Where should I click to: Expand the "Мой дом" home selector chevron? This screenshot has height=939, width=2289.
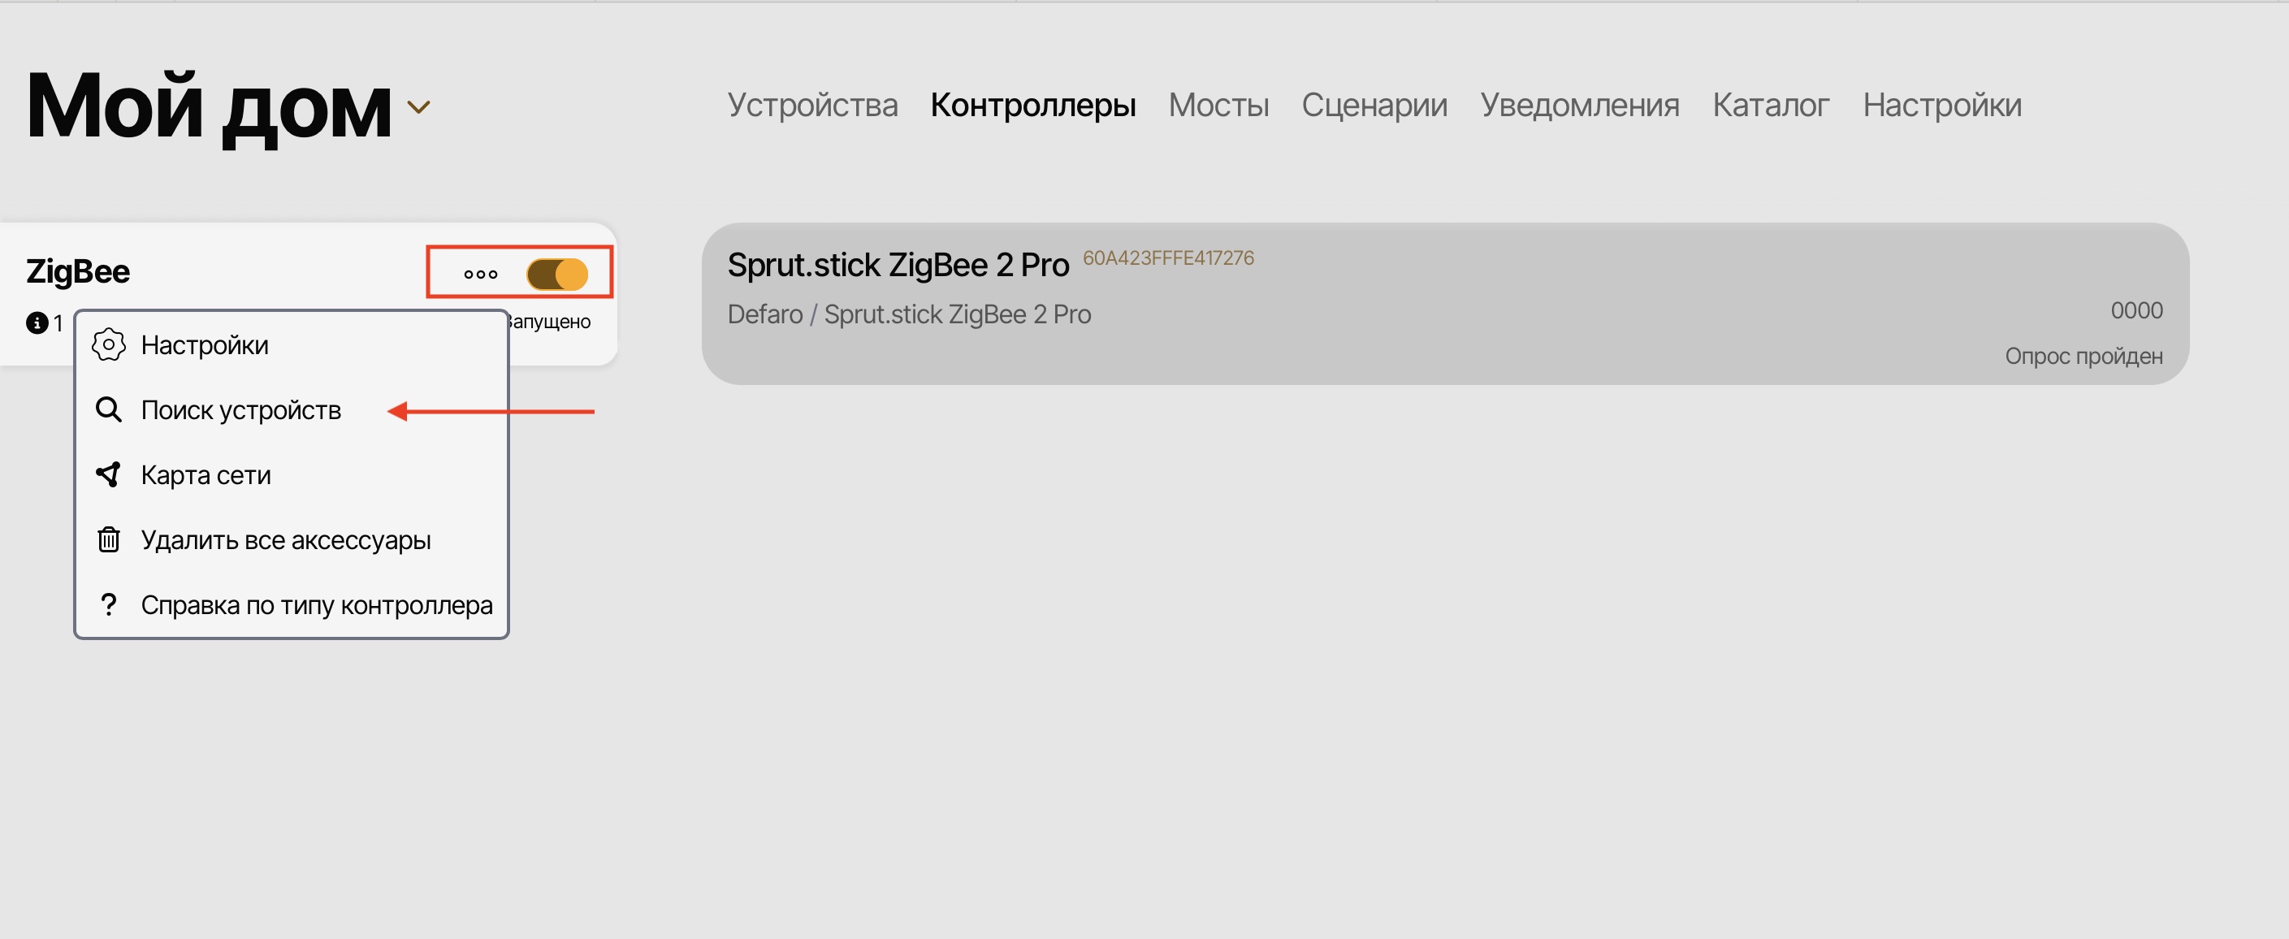[x=420, y=107]
